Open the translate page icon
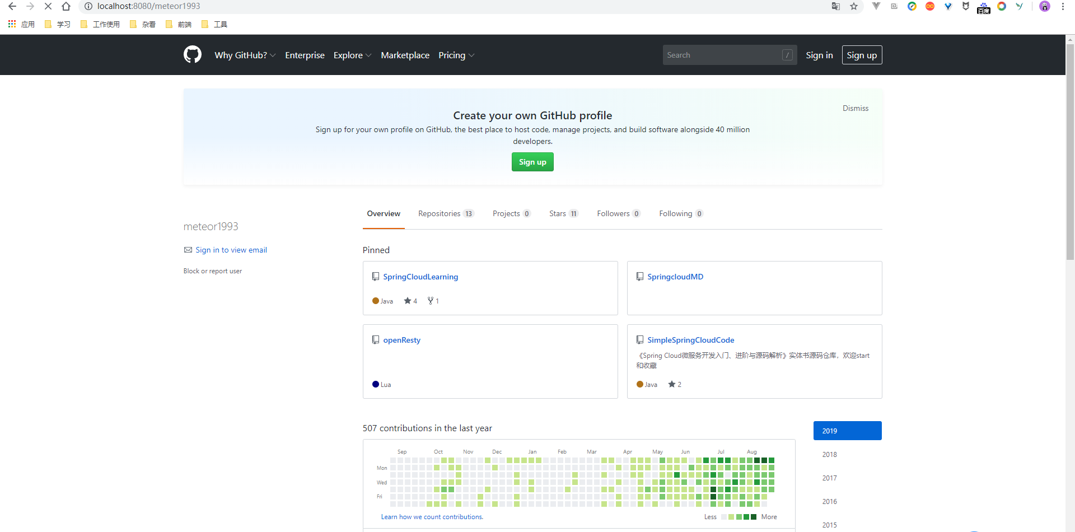Screen dimensions: 1075x532 (836, 6)
